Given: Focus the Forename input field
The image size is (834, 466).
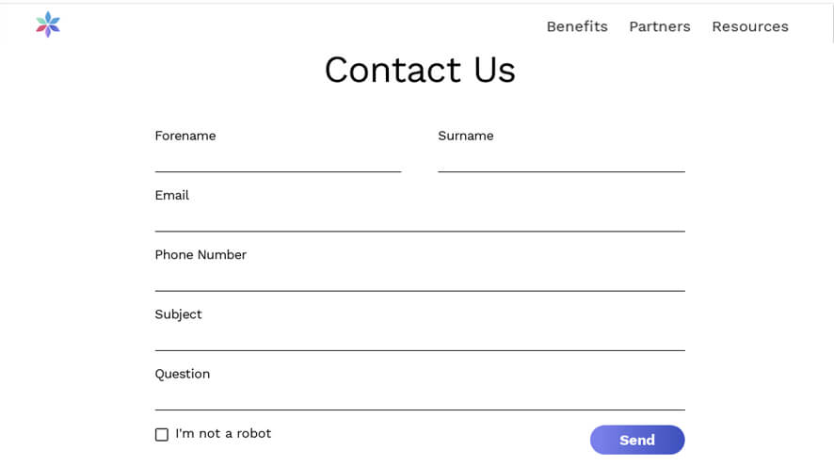Looking at the screenshot, I should coord(278,160).
